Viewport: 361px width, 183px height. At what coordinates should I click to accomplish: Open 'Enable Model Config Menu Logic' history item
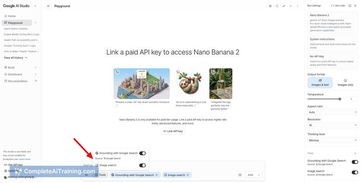22,34
